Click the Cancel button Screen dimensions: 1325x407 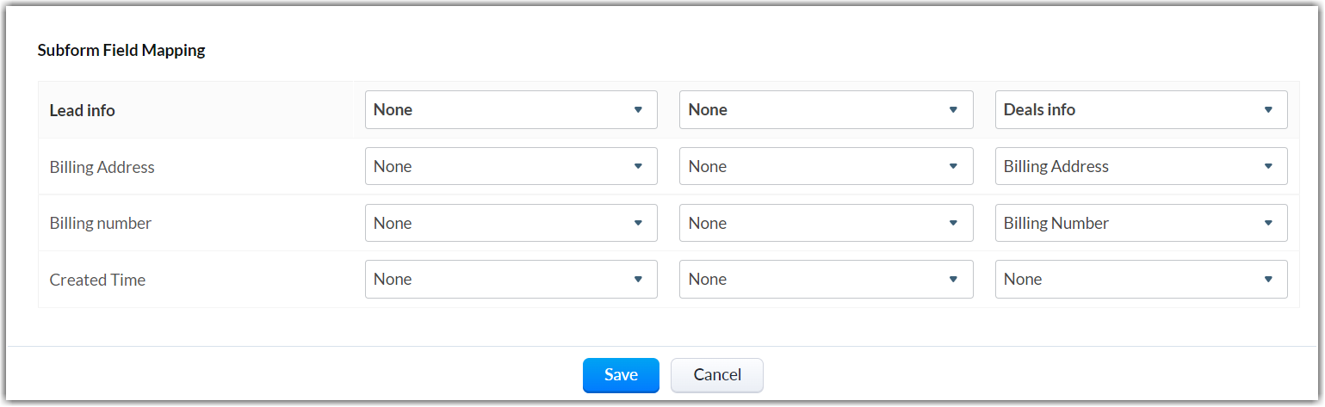click(x=716, y=375)
